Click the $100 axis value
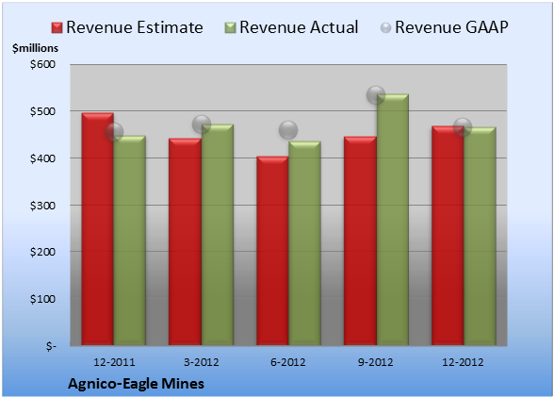The width and height of the screenshot is (554, 398). 42,299
